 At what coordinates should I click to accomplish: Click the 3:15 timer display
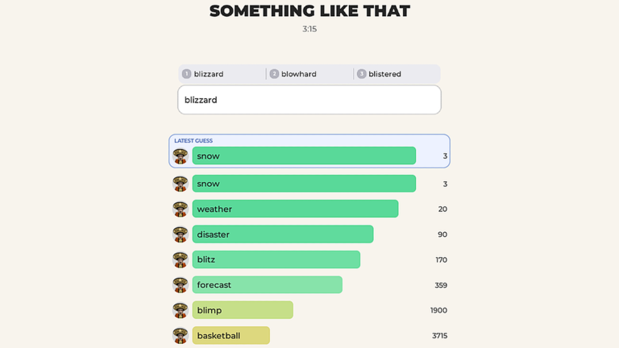309,29
